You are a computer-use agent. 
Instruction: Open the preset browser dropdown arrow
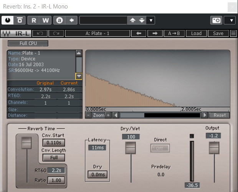point(151,20)
